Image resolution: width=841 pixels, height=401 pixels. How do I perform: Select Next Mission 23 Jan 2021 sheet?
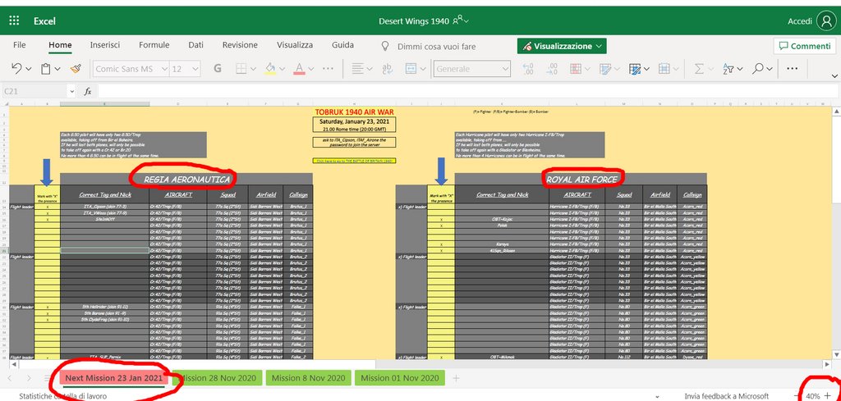point(113,378)
